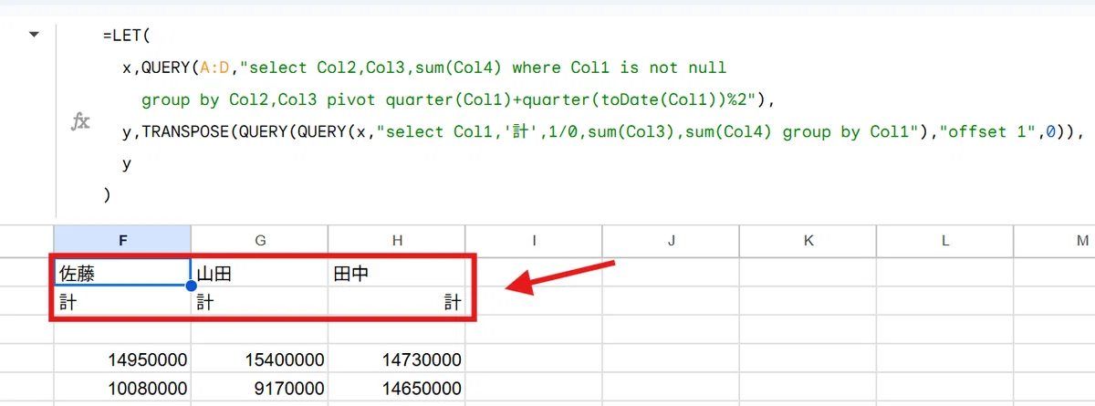Click cell containing 田中
This screenshot has width=1095, height=406.
pyautogui.click(x=397, y=273)
